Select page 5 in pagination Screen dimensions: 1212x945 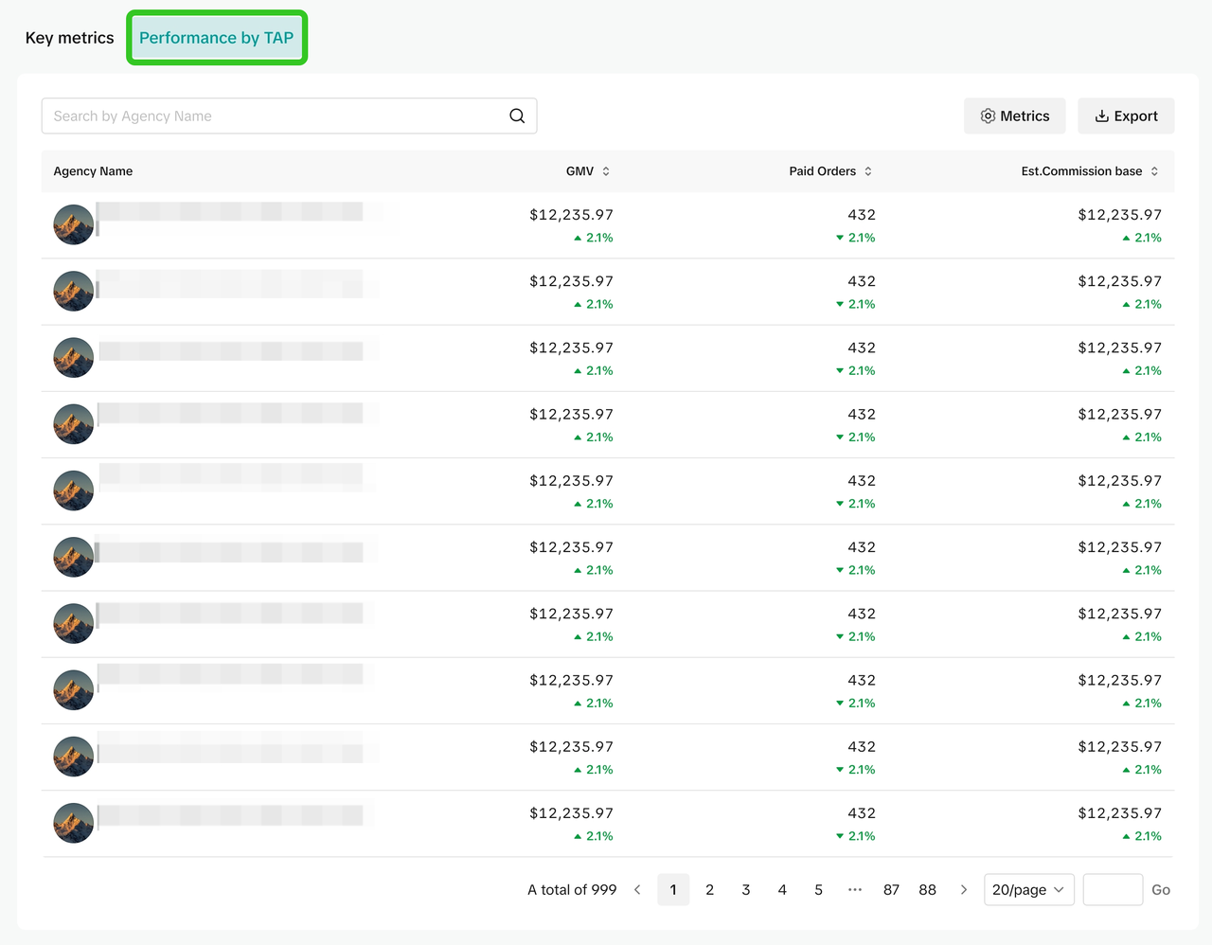[x=818, y=890]
